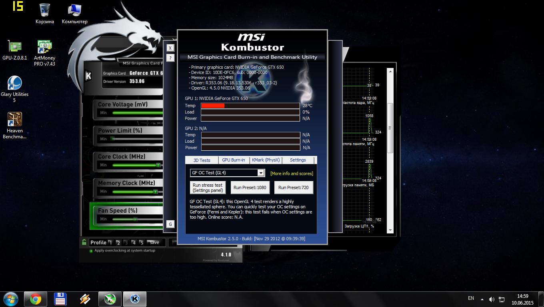The width and height of the screenshot is (544, 307).
Task: Click the 'MSI Kombustor 2.5.0 - Build' footer text
Action: (251, 239)
